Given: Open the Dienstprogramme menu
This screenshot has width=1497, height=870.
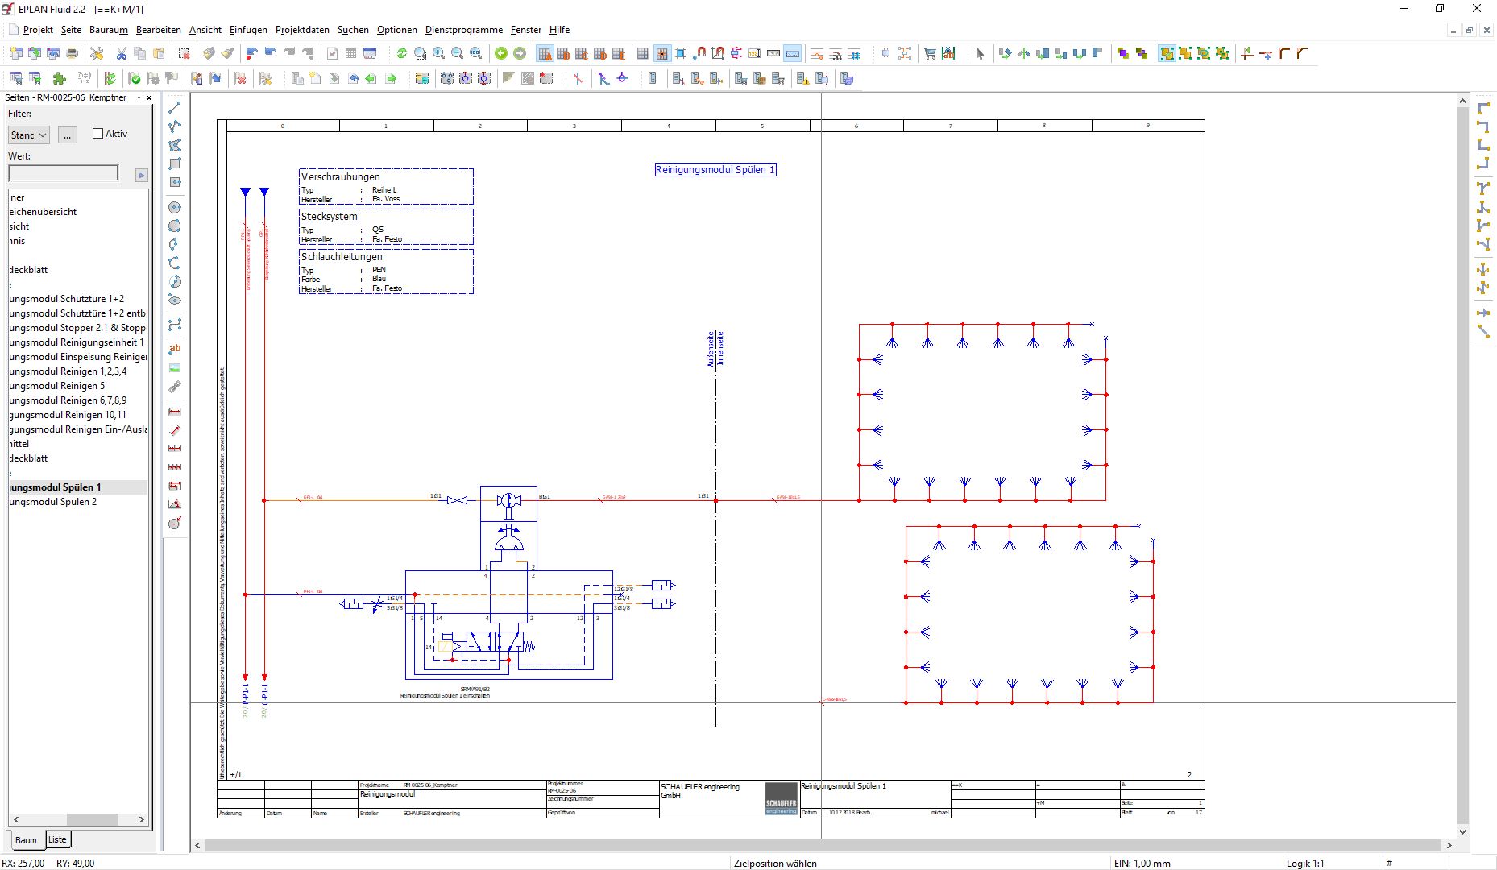Looking at the screenshot, I should pos(464,30).
